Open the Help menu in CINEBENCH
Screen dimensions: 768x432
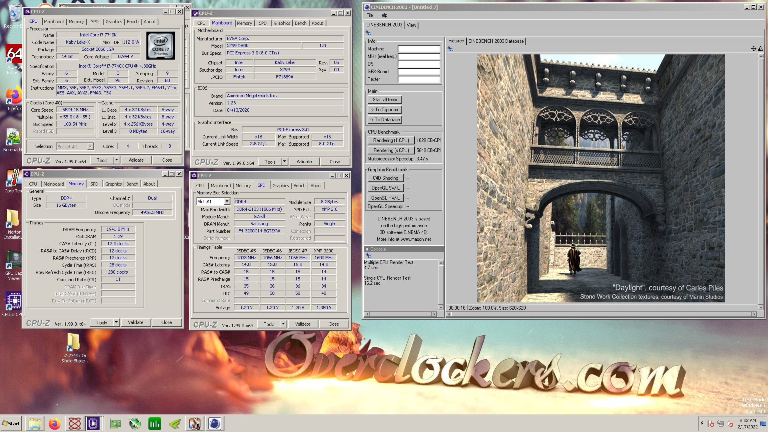click(x=383, y=15)
